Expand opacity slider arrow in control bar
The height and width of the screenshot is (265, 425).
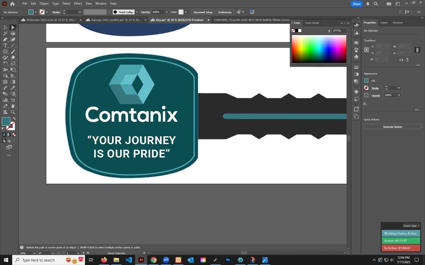click(167, 12)
